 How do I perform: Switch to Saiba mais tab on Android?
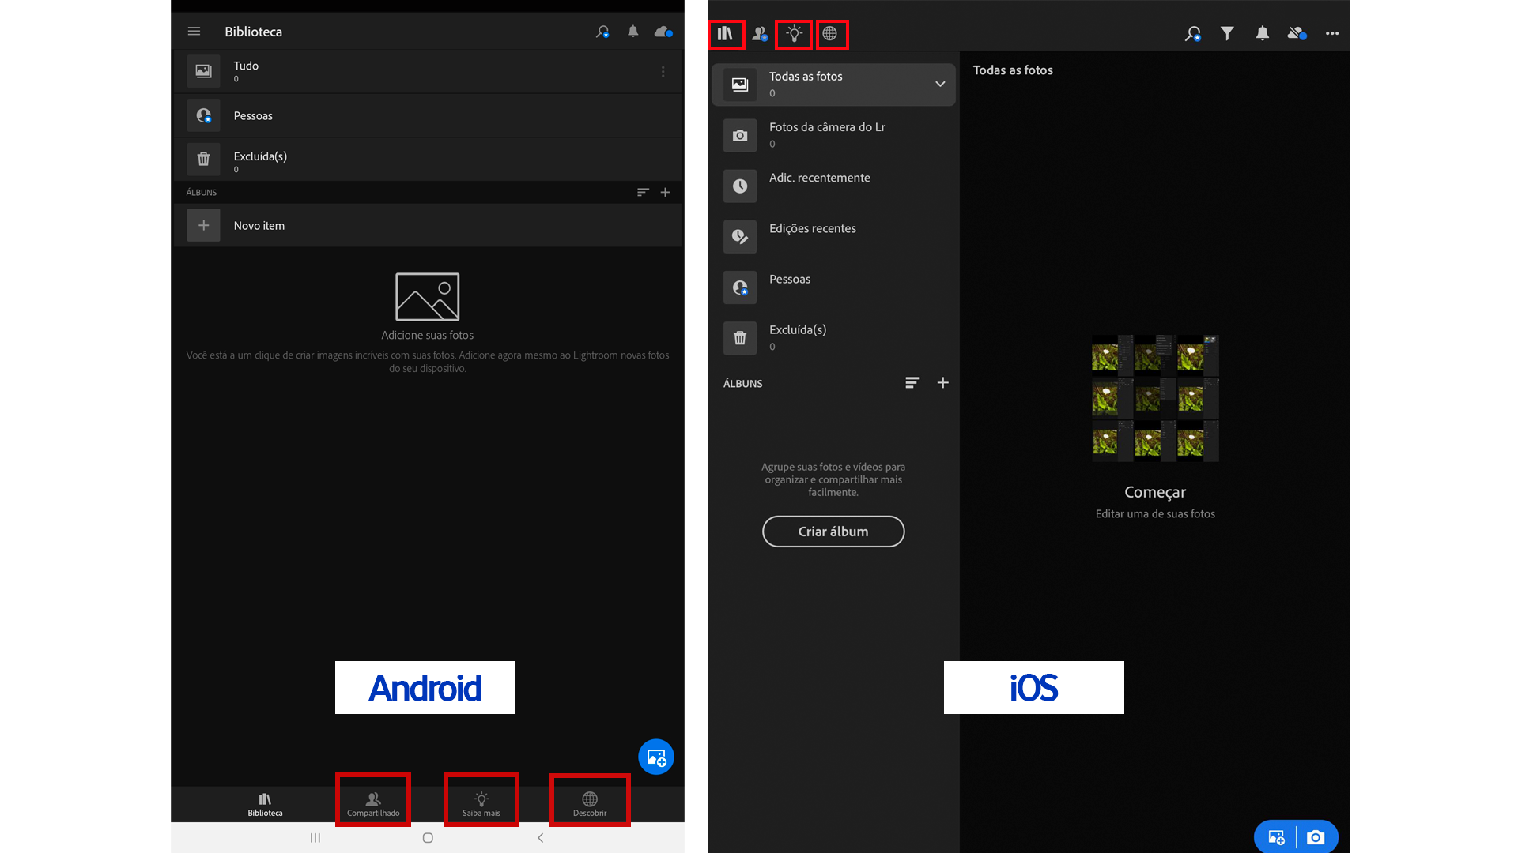pos(481,804)
